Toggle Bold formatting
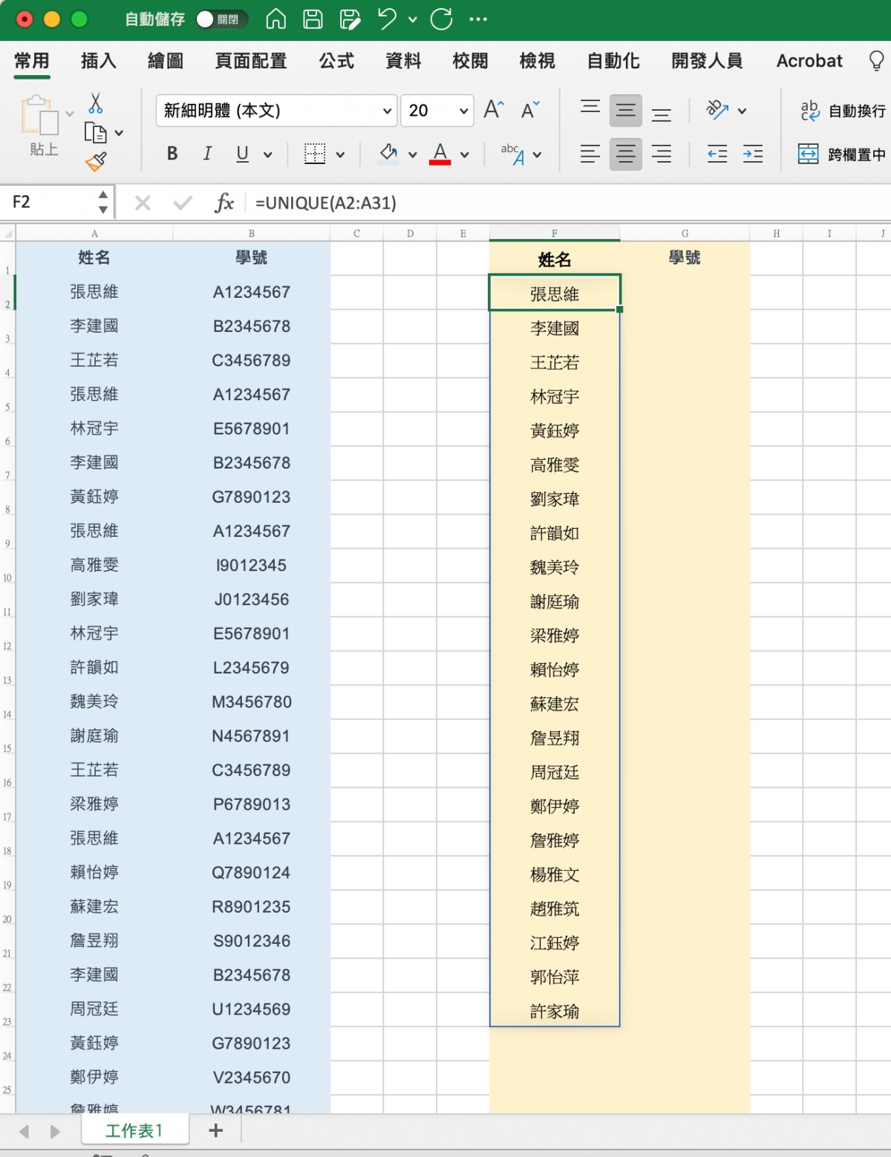Screen dimensions: 891x1157 pyautogui.click(x=172, y=154)
